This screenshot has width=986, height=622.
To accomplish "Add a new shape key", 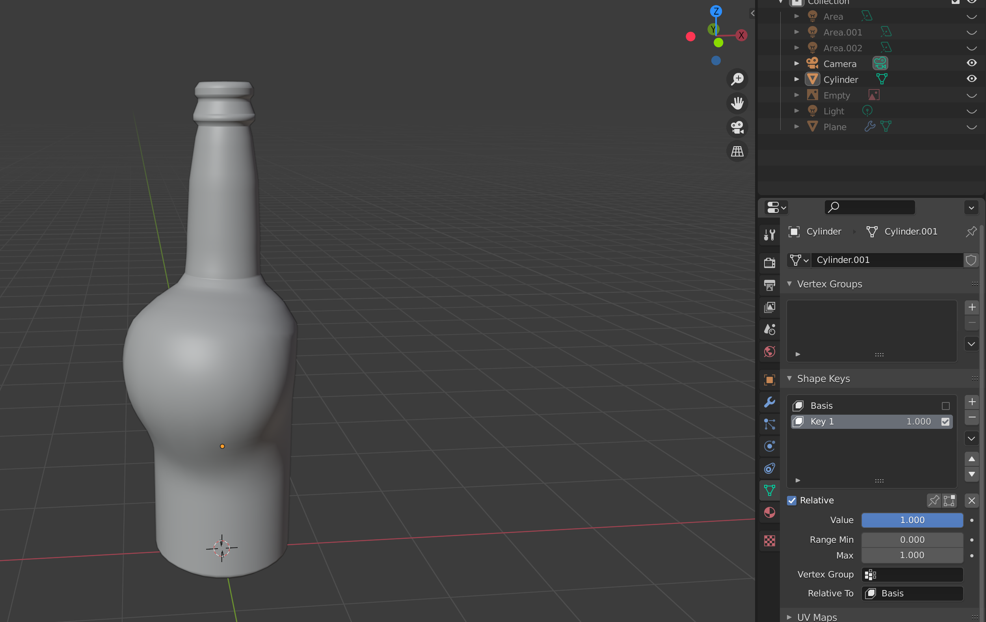I will 972,402.
